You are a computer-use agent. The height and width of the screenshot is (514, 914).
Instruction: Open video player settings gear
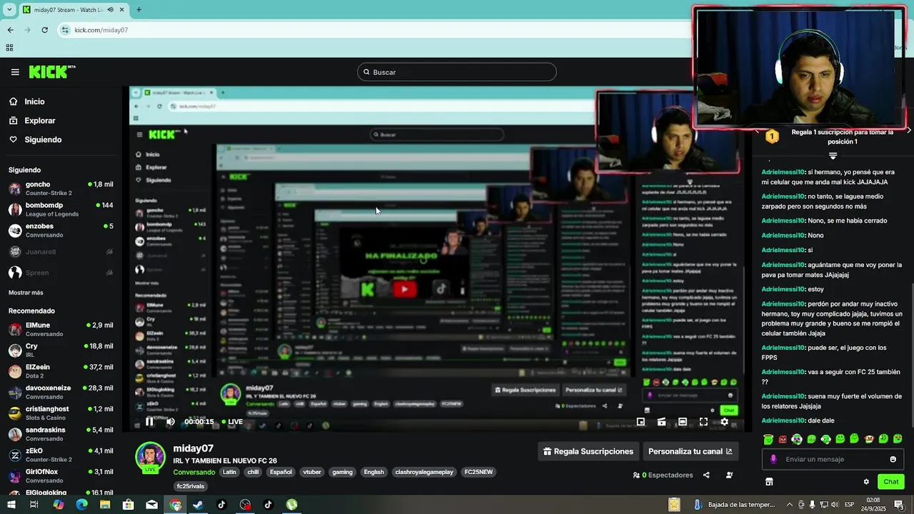(724, 422)
